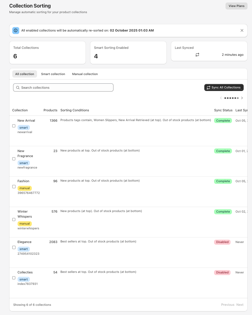Mark the Collecties collection checkbox

point(14,278)
